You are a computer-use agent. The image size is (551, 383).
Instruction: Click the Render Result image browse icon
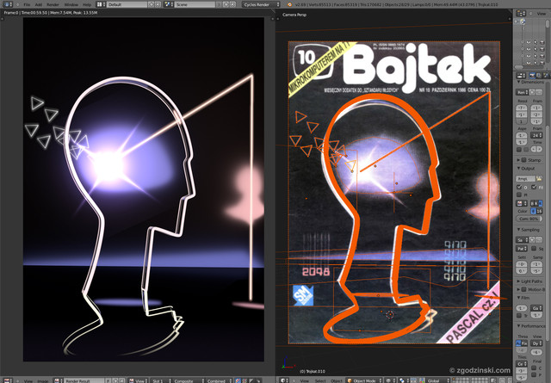[x=58, y=380]
